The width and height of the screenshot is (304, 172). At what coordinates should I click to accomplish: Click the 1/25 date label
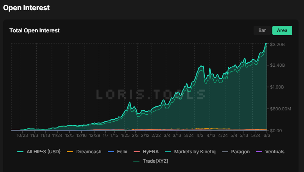pyautogui.click(x=125, y=135)
